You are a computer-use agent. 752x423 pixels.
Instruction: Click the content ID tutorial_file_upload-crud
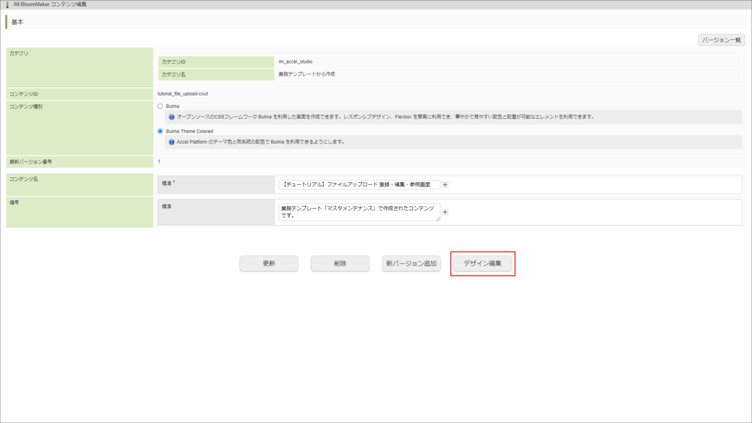point(183,94)
